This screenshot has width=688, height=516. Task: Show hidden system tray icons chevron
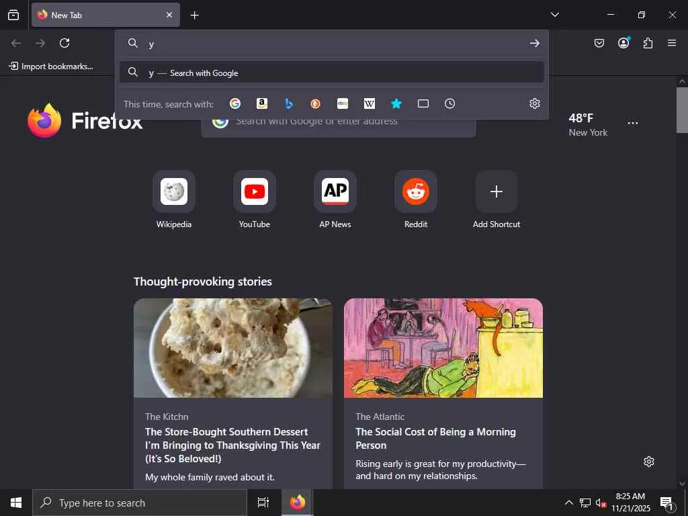(x=568, y=503)
